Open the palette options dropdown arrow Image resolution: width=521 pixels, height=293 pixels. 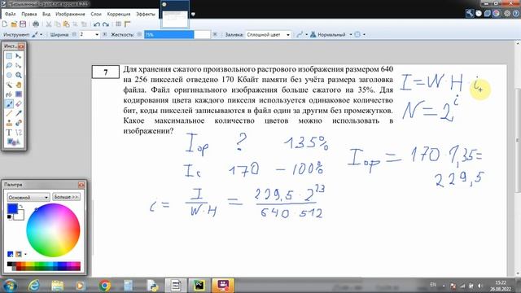[x=25, y=255]
